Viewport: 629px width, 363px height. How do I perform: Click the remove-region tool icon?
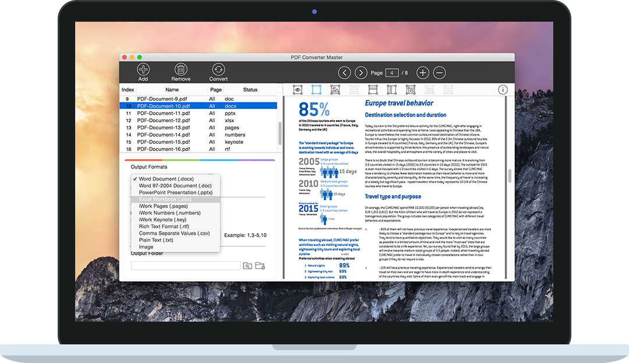click(410, 89)
